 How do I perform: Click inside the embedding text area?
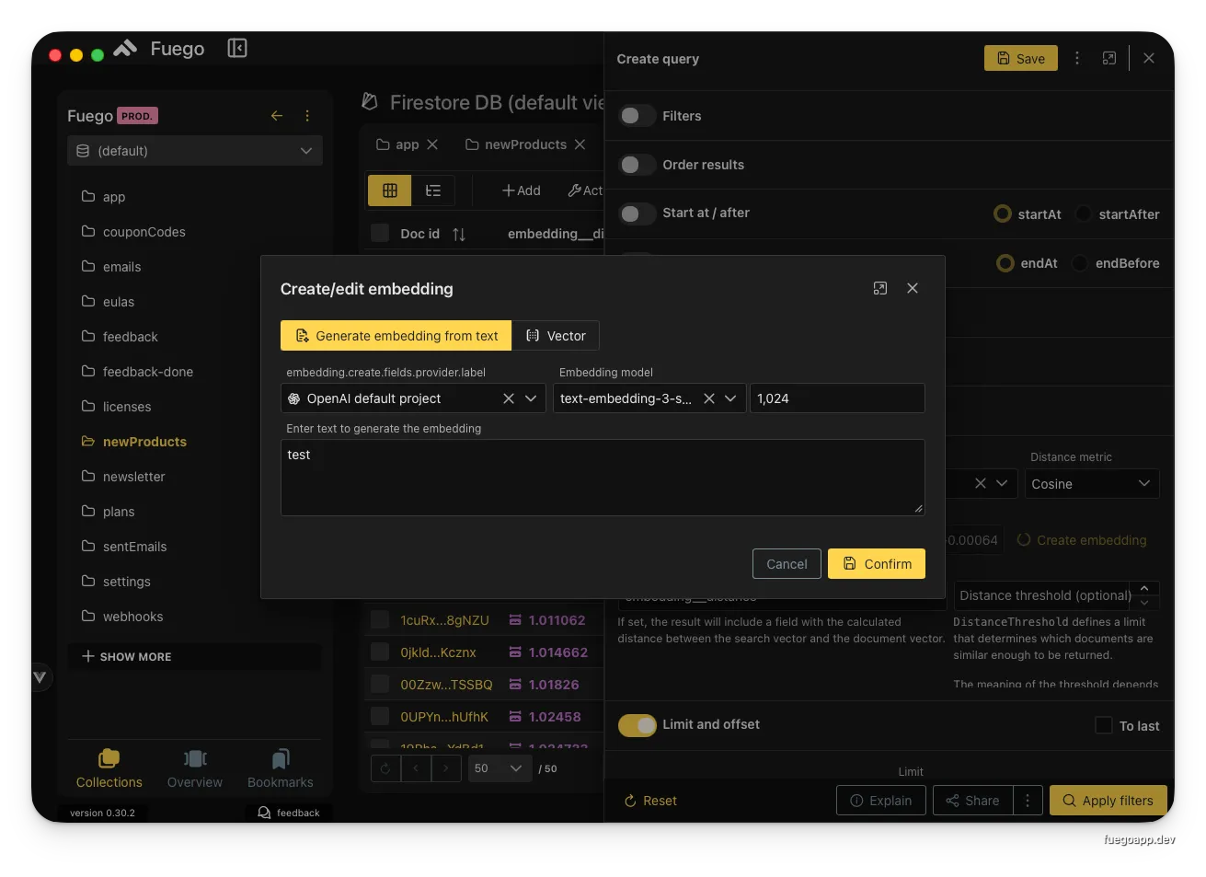[x=603, y=478]
